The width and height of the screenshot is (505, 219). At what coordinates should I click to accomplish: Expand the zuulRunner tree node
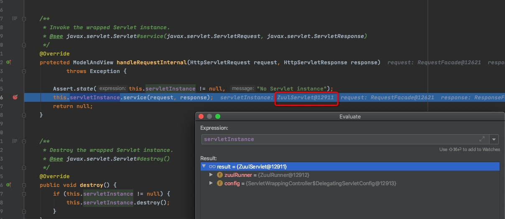pos(212,175)
